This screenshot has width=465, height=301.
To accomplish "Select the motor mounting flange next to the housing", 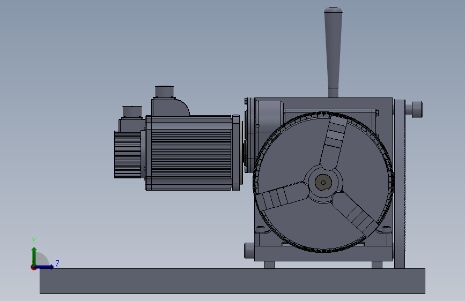I will [x=236, y=153].
